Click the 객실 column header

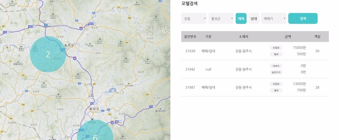click(317, 37)
